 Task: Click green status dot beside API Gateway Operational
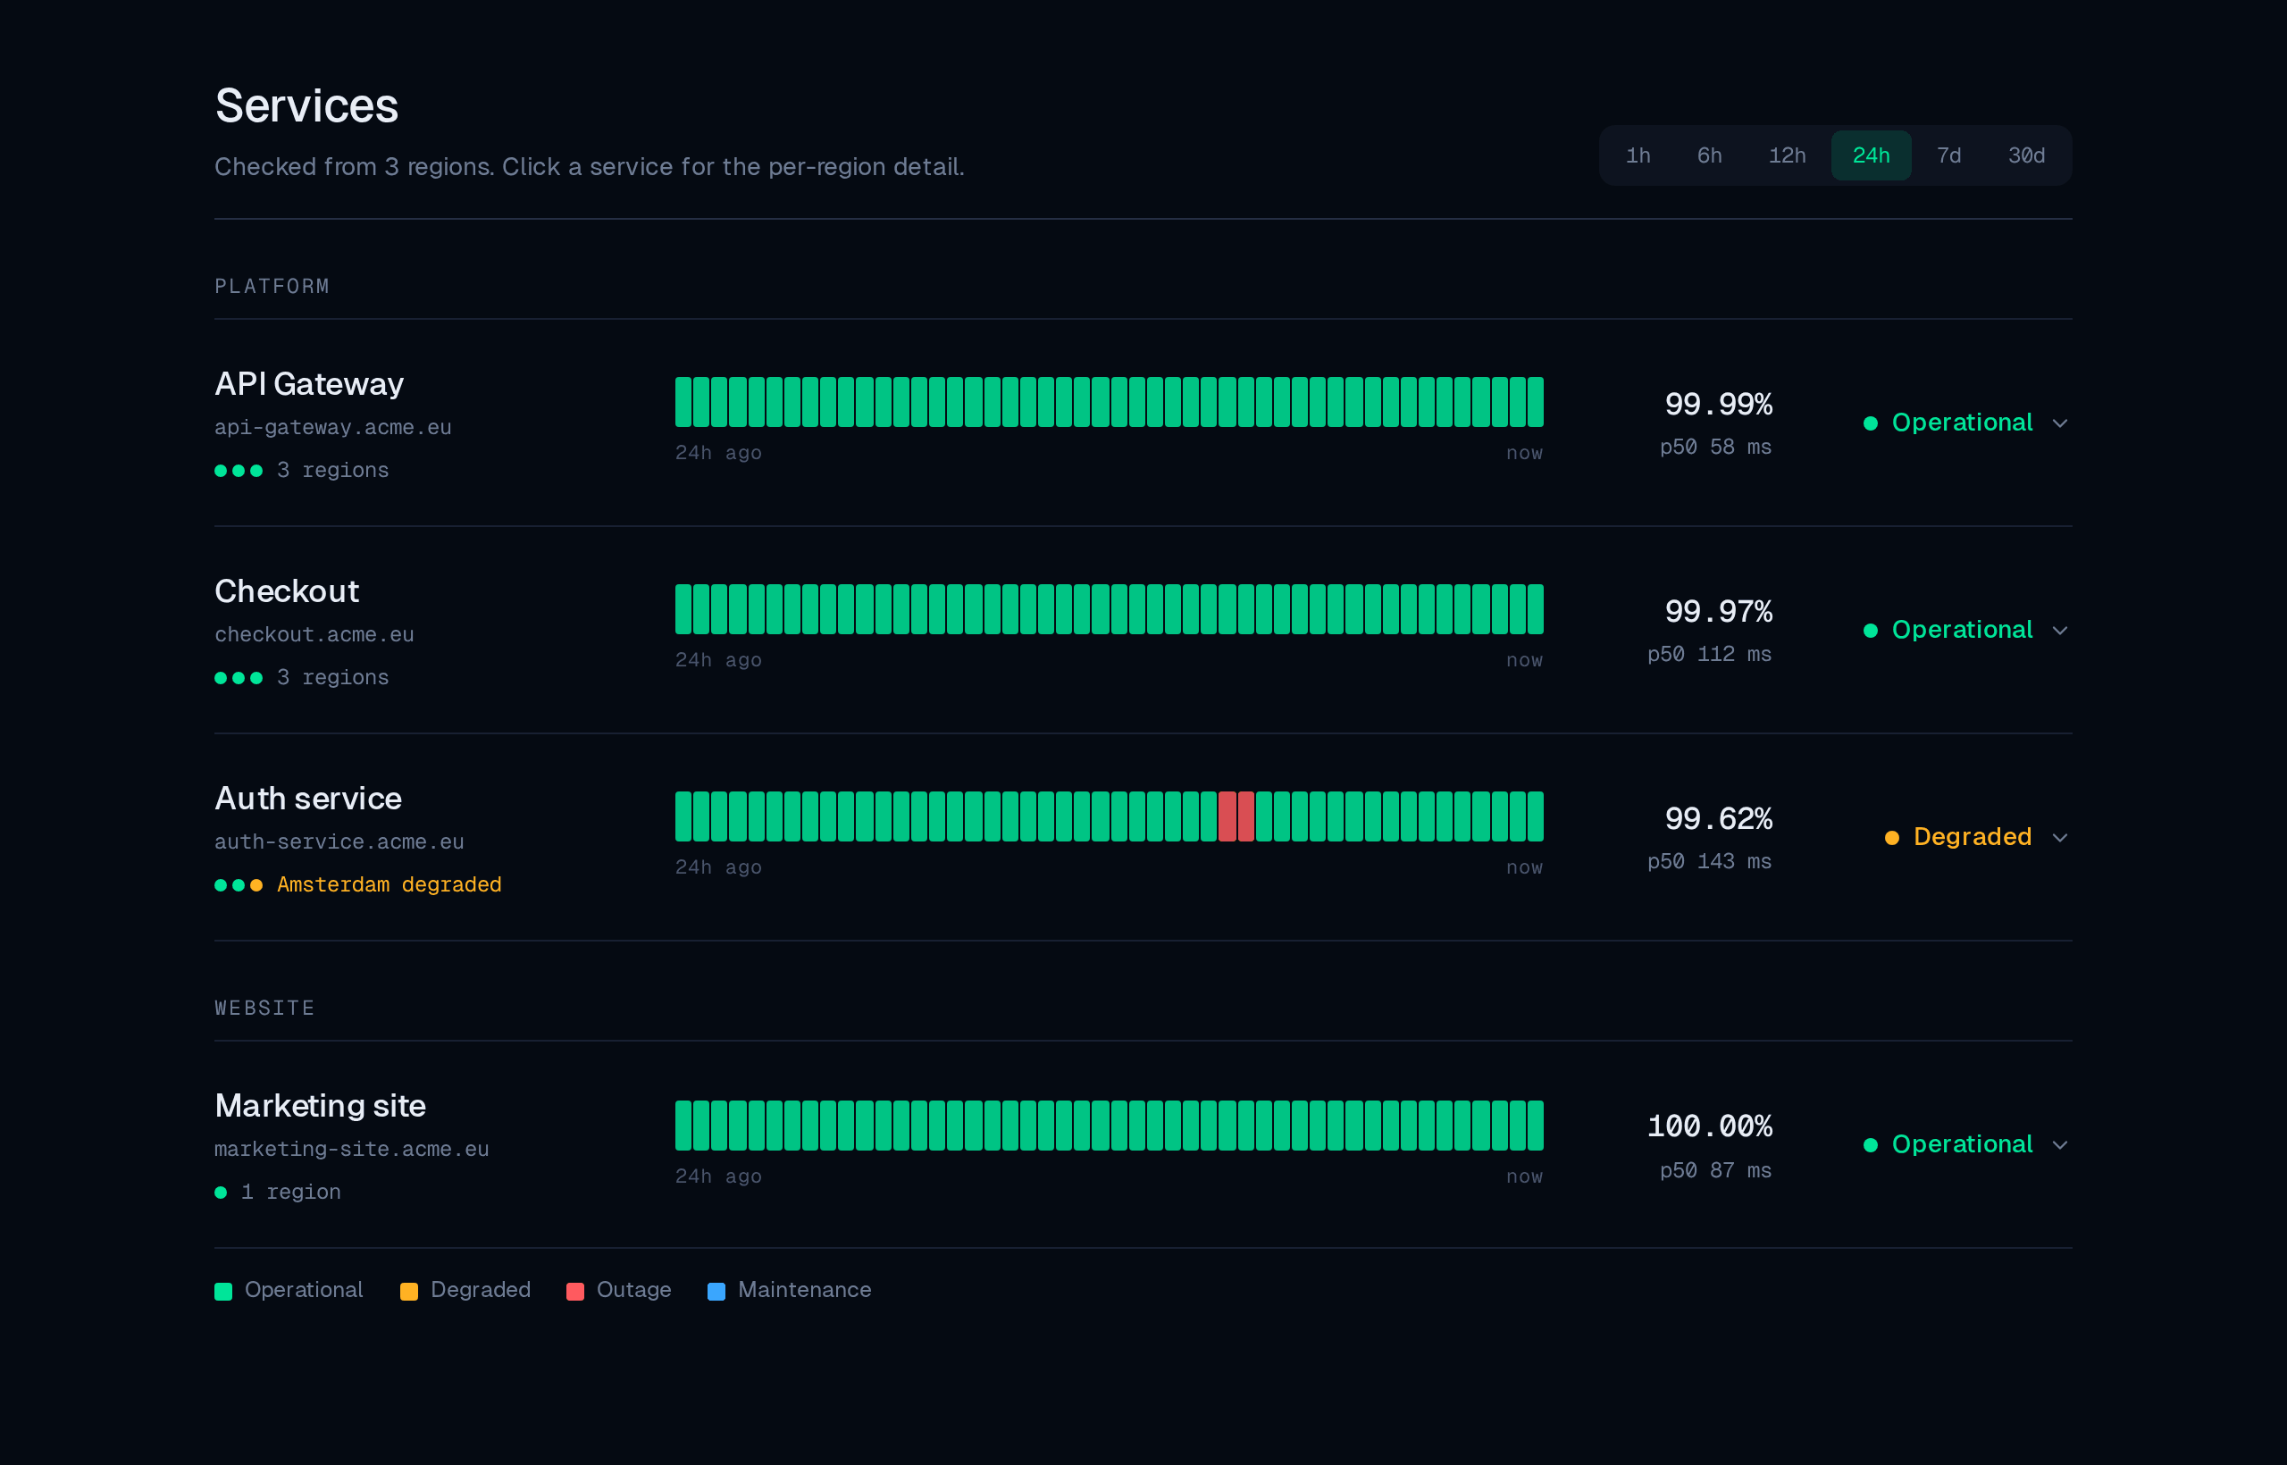tap(1871, 423)
